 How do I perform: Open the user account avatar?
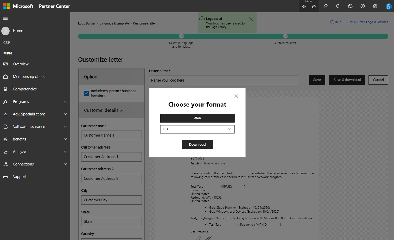389,6
